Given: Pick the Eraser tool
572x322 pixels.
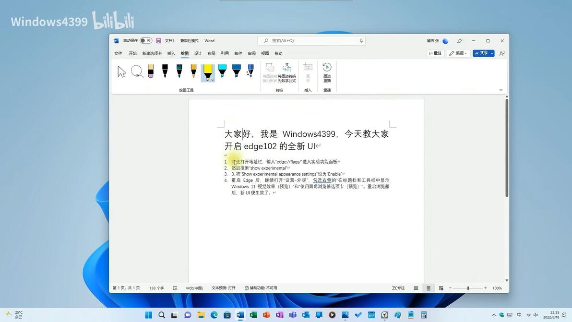Looking at the screenshot, I should 151,71.
